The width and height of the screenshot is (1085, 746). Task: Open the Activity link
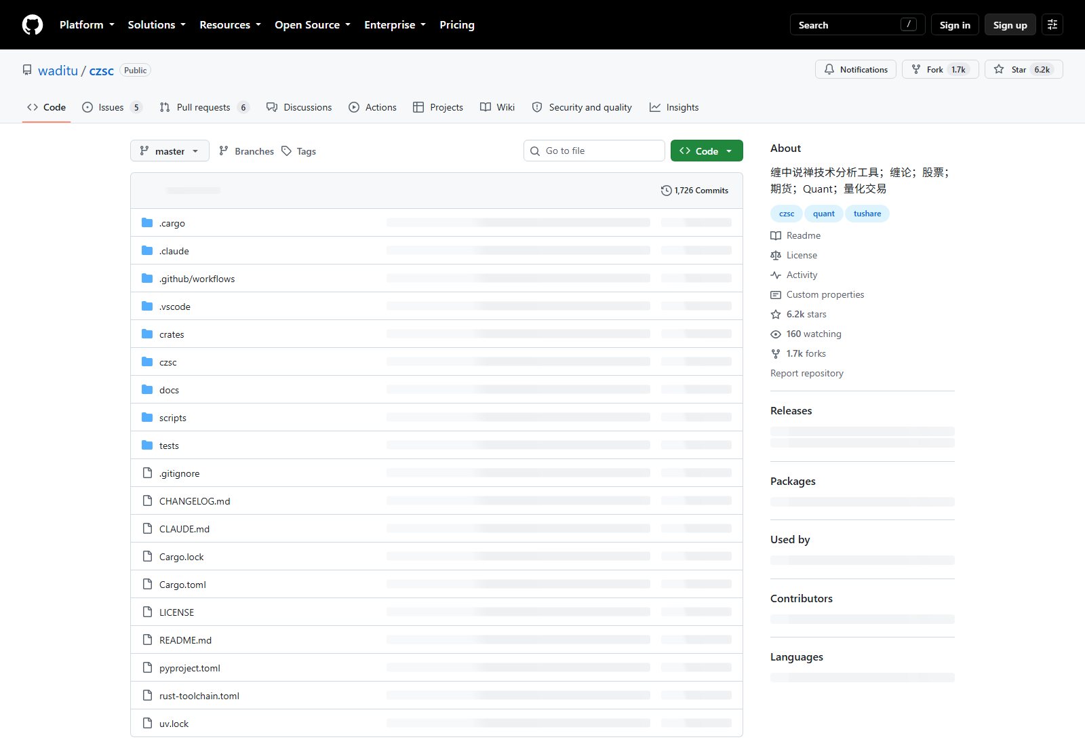point(794,275)
